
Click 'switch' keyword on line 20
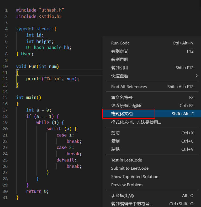[54, 129]
